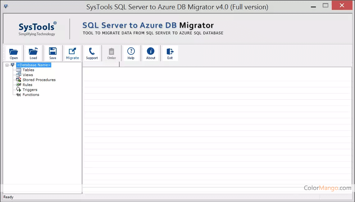Close the SysTools Migrator window

pyautogui.click(x=342, y=5)
